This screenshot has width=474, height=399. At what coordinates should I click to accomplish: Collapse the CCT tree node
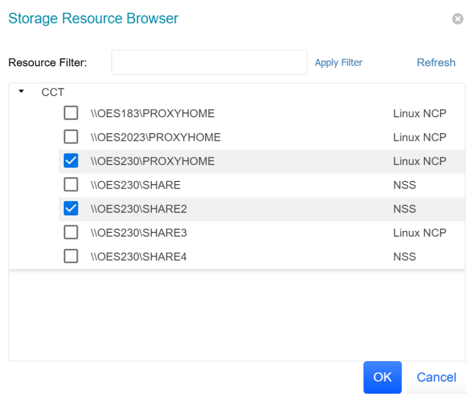[21, 92]
